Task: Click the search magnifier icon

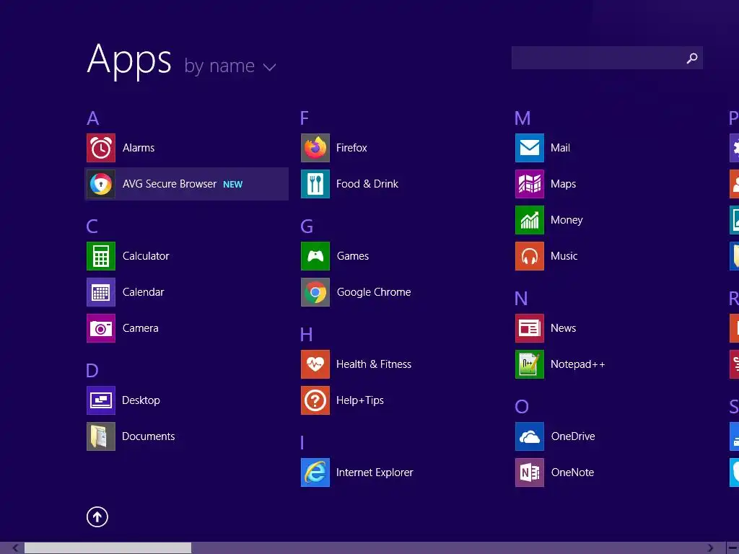Action: click(692, 58)
